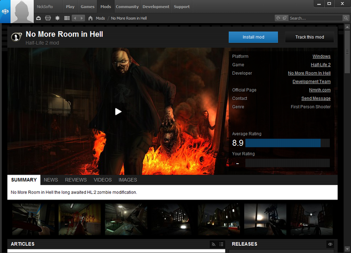Image resolution: width=351 pixels, height=253 pixels.
Task: Click the Track this mod button
Action: click(x=310, y=37)
